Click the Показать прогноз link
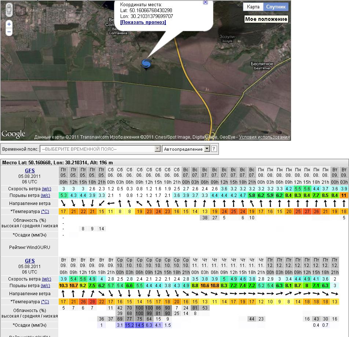This screenshot has height=337, width=349. pos(143,22)
